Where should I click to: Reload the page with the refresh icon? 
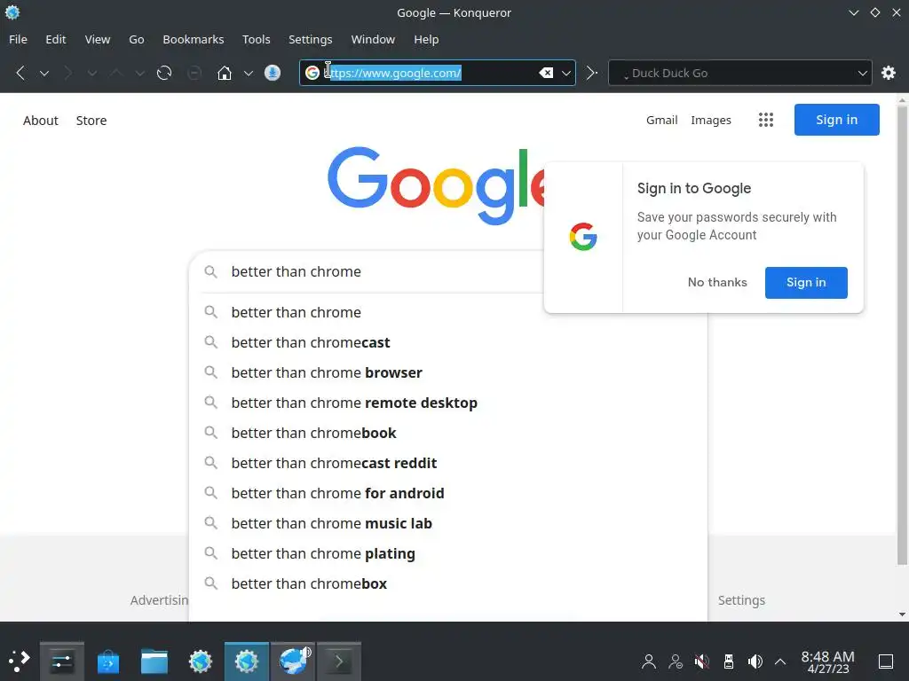164,73
